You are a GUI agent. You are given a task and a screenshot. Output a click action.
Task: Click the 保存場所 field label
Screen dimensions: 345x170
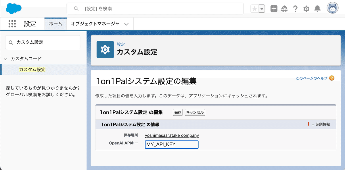click(x=131, y=135)
